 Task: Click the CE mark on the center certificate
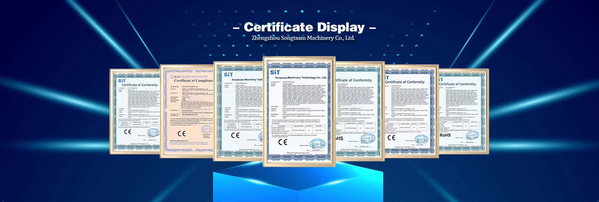283,142
